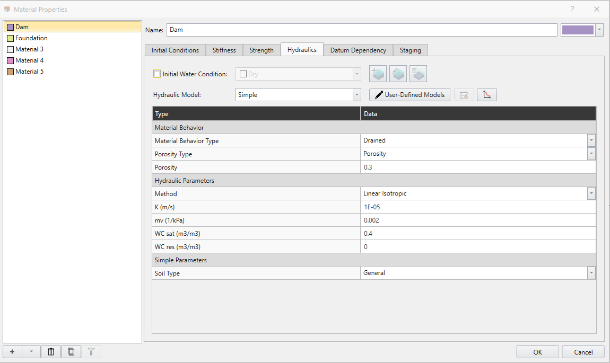Select Material 3 in the list

click(72, 49)
